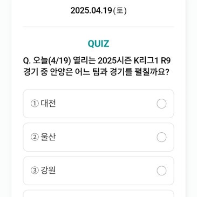This screenshot has height=197, width=197.
Task: Click the (토) weekday label
Action: click(x=120, y=11)
